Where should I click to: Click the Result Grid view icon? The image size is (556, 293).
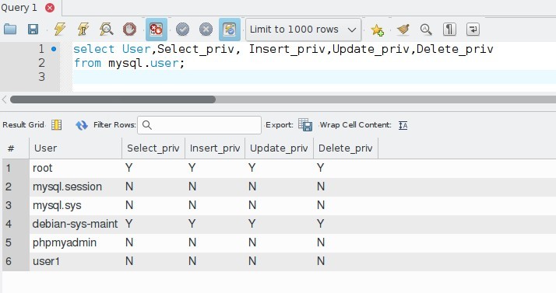click(x=56, y=125)
